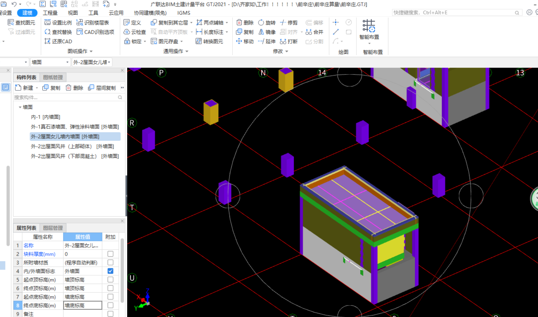Open 图元存盘 dropdown arrow
538x317 pixels.
(182, 41)
